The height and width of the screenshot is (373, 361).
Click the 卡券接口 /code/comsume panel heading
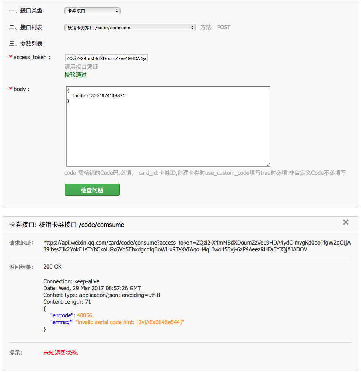(67, 225)
